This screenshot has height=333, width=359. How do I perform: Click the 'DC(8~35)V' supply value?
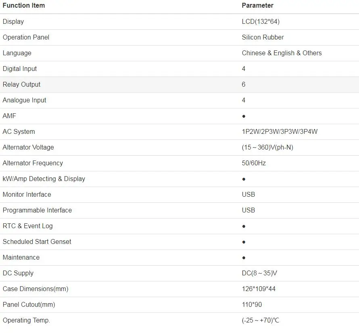coord(259,273)
